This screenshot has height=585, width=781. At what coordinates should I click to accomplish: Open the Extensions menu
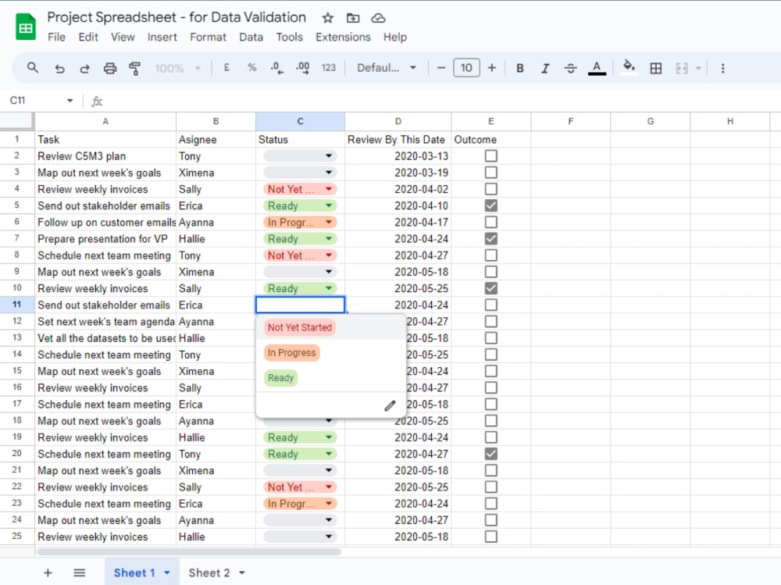[x=343, y=37]
